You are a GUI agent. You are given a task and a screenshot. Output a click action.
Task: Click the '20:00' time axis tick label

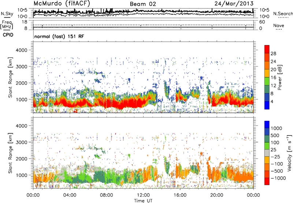tap(216, 195)
